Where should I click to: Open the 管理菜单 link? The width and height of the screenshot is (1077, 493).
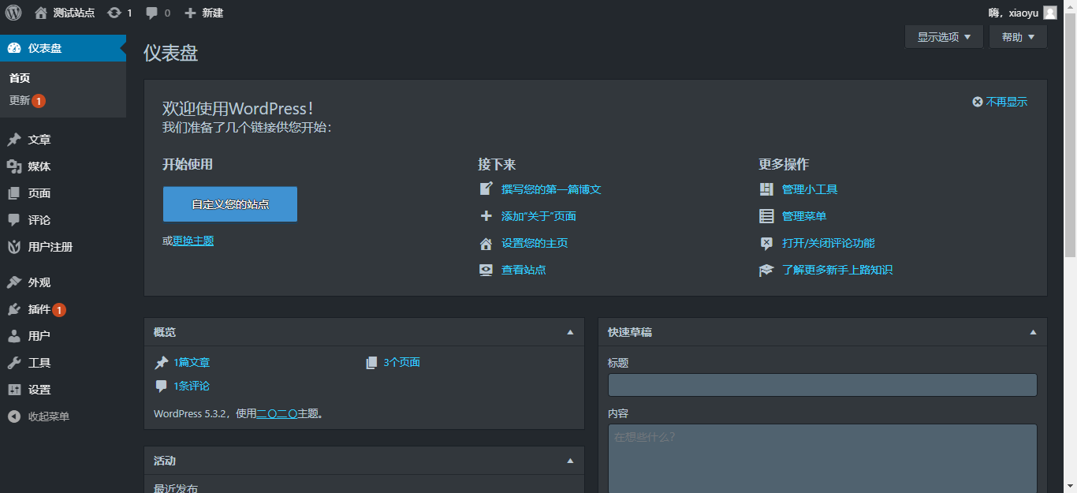804,216
